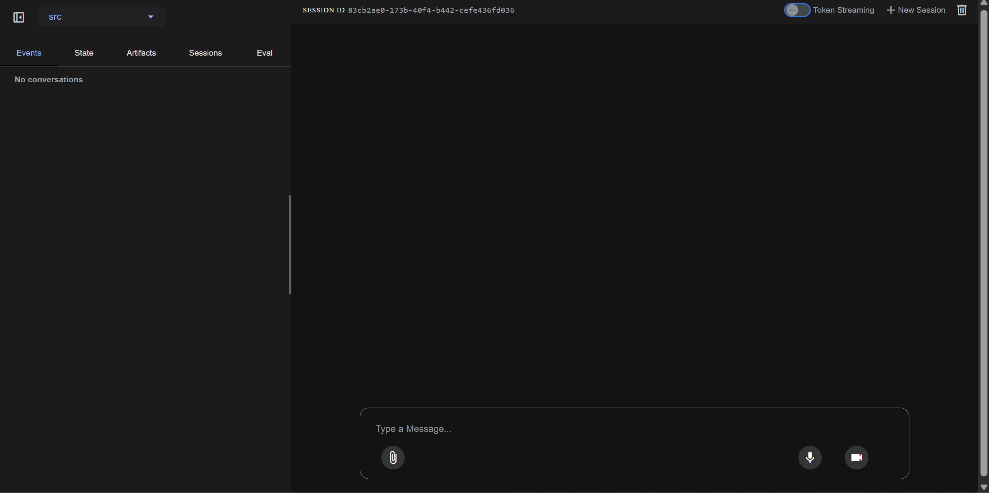Screen dimensions: 989x493
Task: Select the Events tab
Action: pyautogui.click(x=29, y=53)
